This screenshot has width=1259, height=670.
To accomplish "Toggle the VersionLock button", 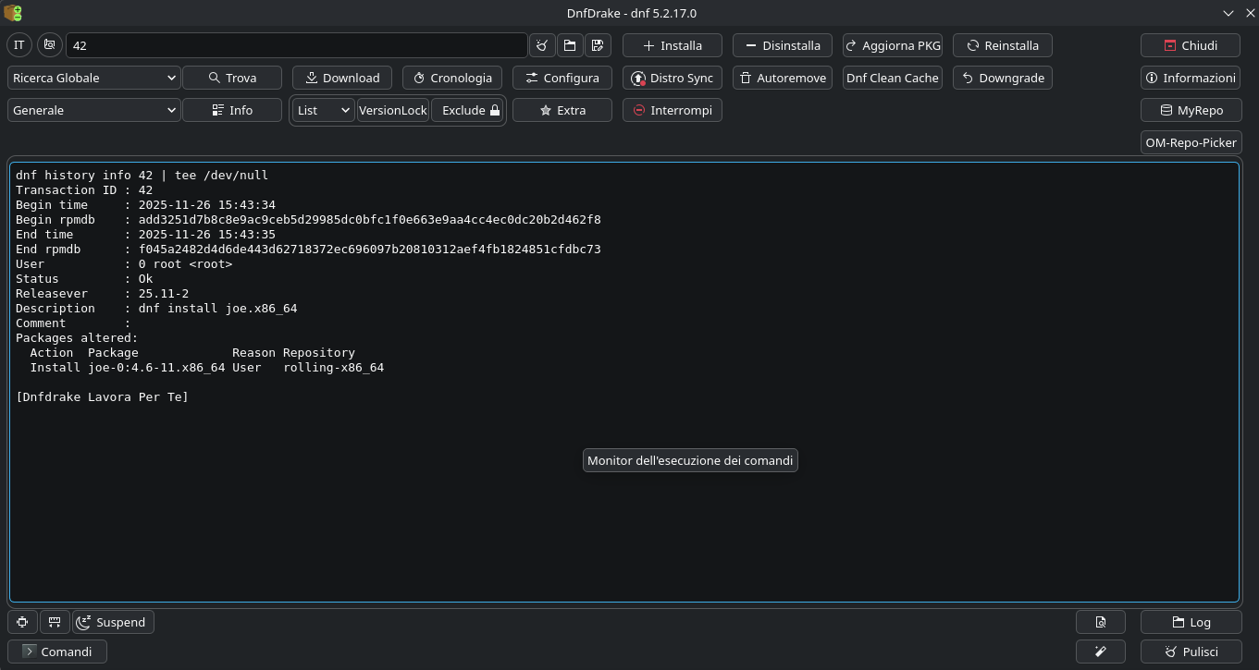I will pyautogui.click(x=392, y=110).
